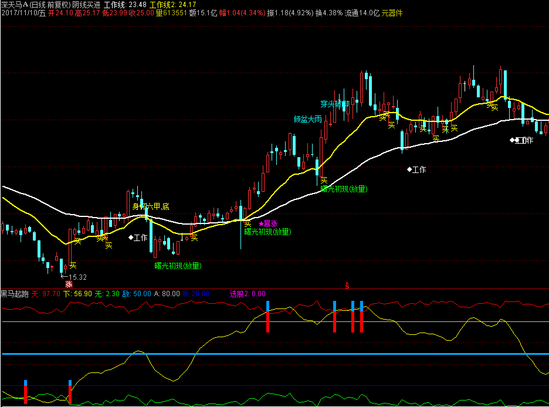This screenshot has width=549, height=407.
Task: Click the 穿头破脚 pattern label
Action: [x=335, y=104]
